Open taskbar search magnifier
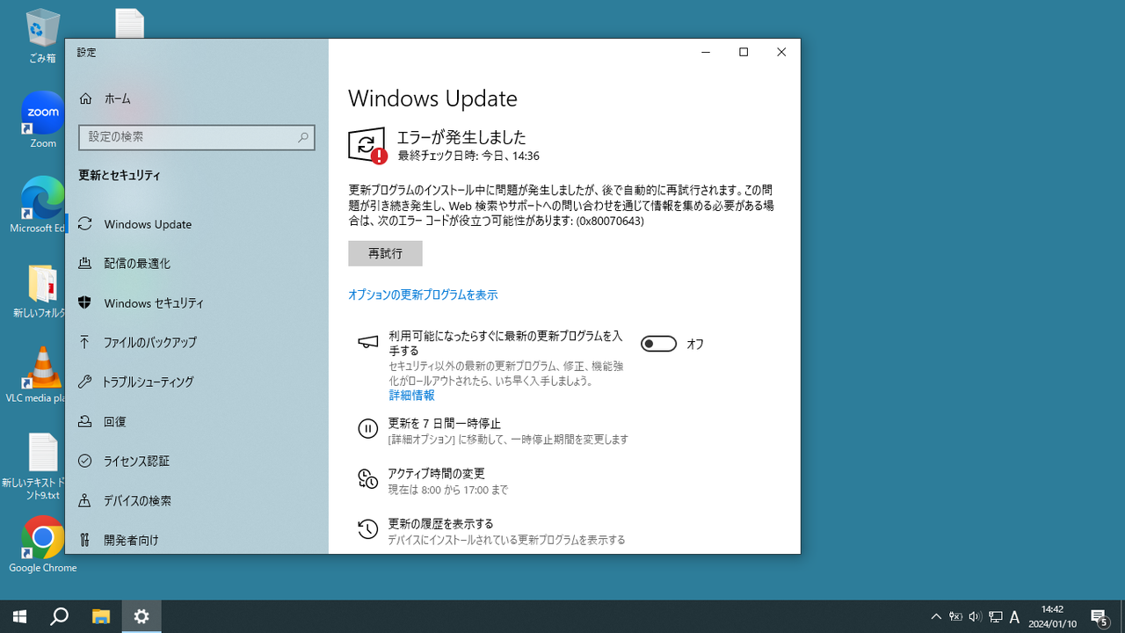 point(60,616)
